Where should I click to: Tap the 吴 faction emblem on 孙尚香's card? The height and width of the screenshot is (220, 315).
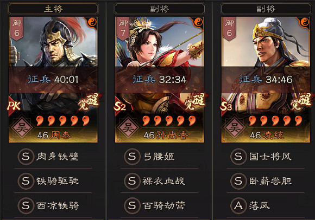click(128, 127)
